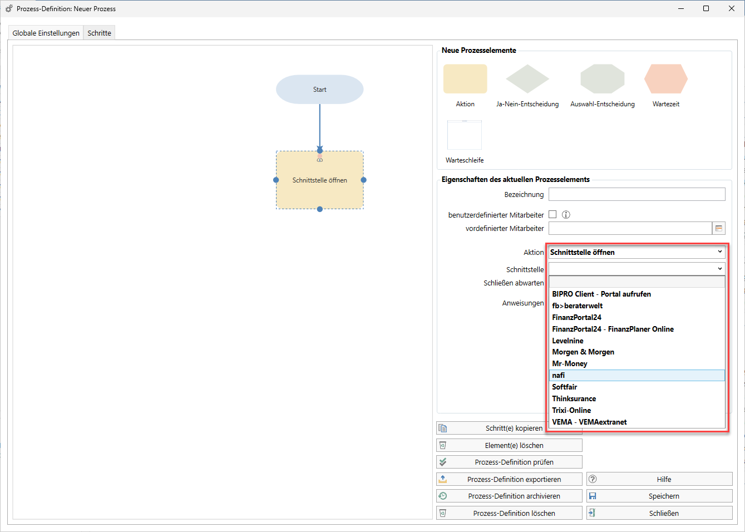
Task: Enable the benutzerdefinierter Mitarbeiter checkbox
Action: tap(552, 214)
